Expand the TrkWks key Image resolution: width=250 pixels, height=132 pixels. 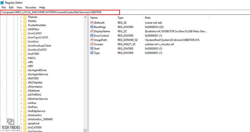tap(21, 21)
